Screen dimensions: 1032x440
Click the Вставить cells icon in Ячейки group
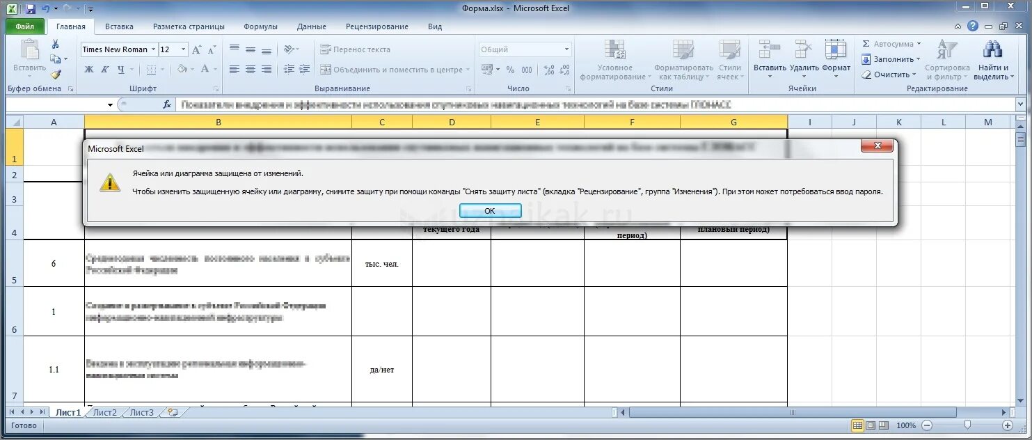point(770,51)
